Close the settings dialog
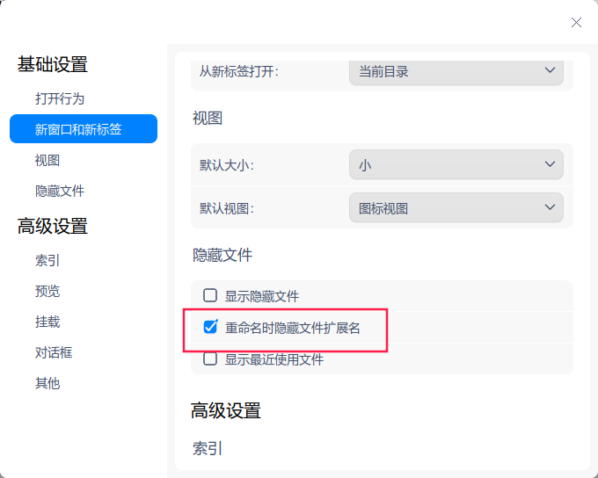 point(576,22)
